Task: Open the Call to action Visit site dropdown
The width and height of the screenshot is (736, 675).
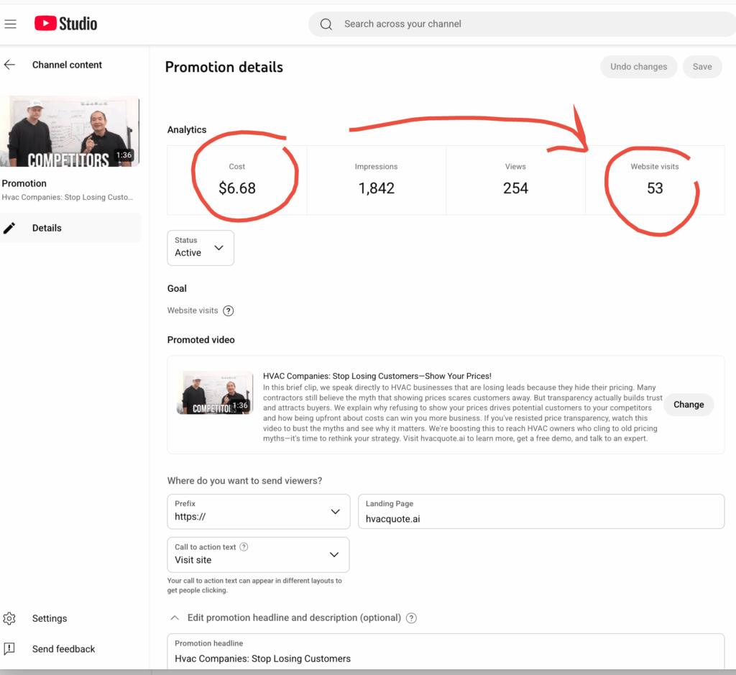Action: 258,554
